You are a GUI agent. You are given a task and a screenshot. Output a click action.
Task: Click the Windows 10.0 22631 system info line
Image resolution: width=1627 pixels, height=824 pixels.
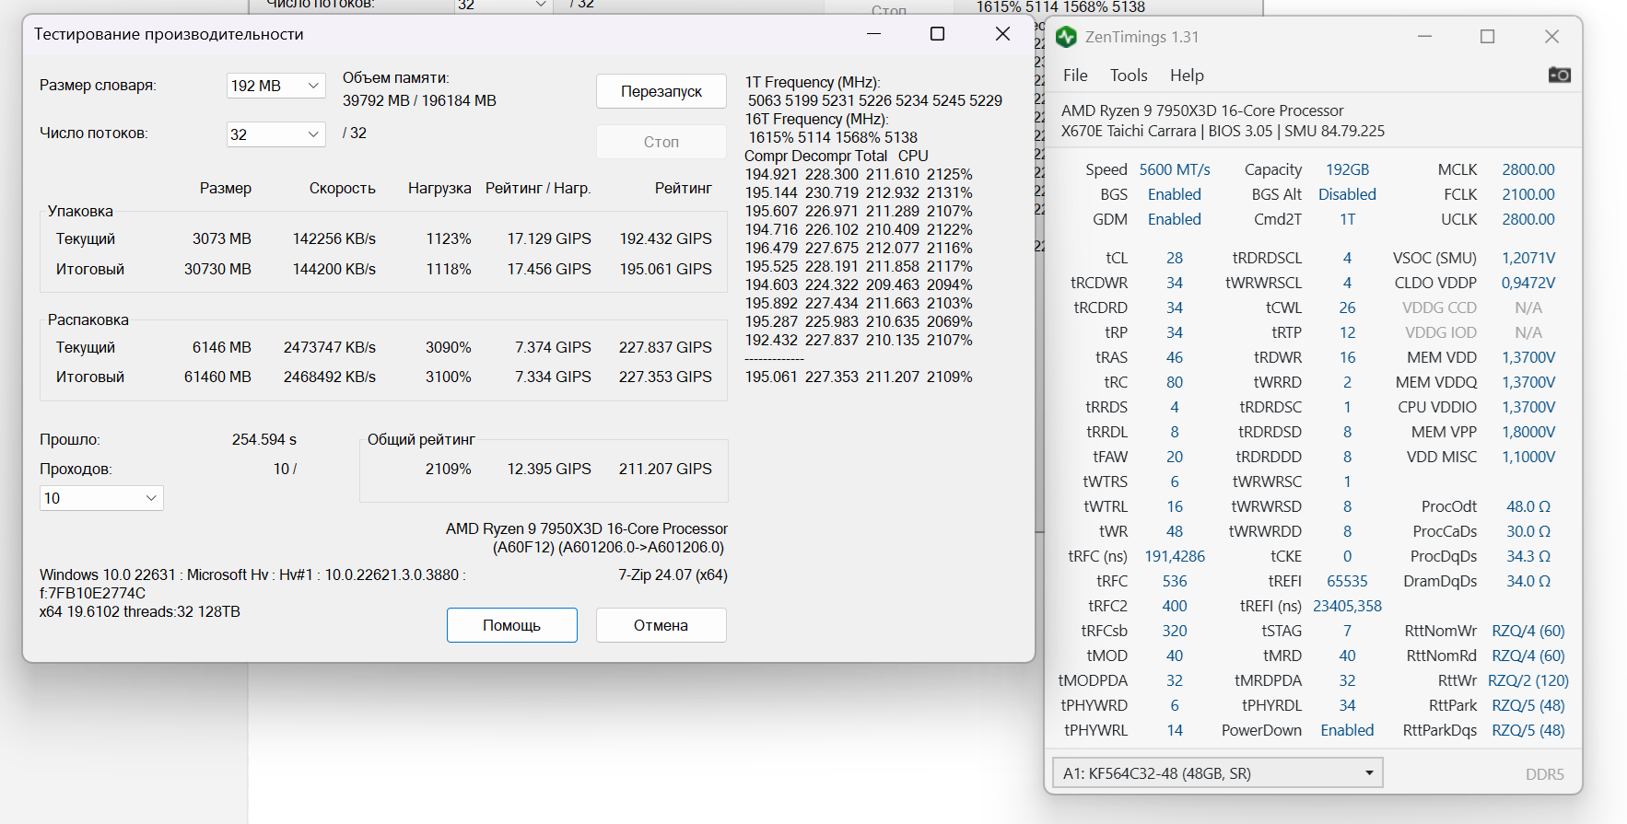point(252,574)
